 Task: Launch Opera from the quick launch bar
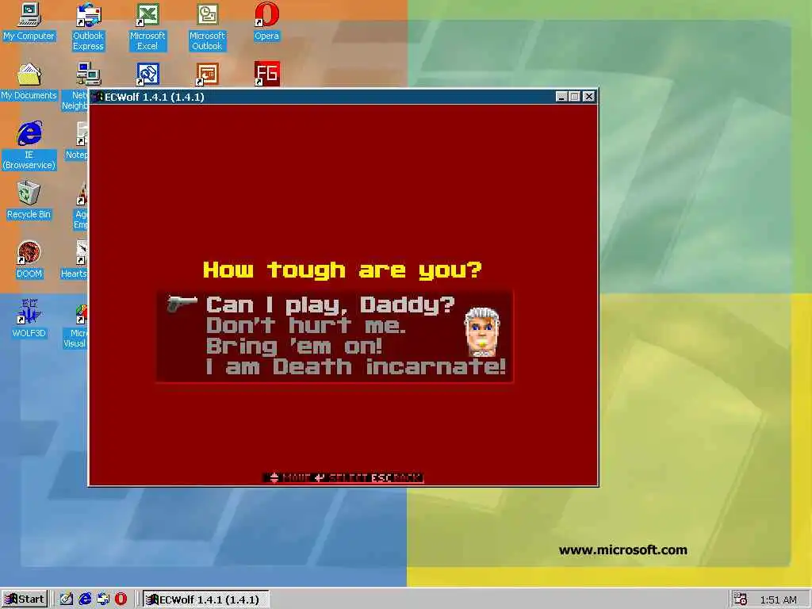tap(121, 599)
